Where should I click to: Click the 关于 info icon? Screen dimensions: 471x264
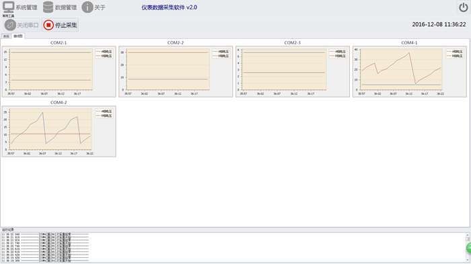(87, 7)
